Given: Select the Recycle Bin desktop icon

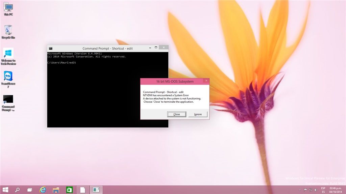Looking at the screenshot, I should click(x=8, y=32).
